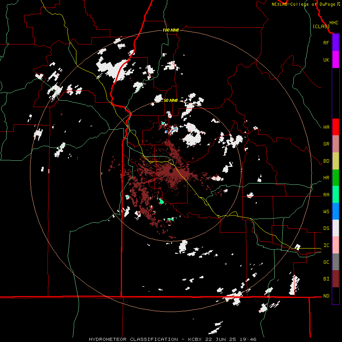Click the GC gray legend color block
This screenshot has height=342, width=342.
tap(336, 262)
